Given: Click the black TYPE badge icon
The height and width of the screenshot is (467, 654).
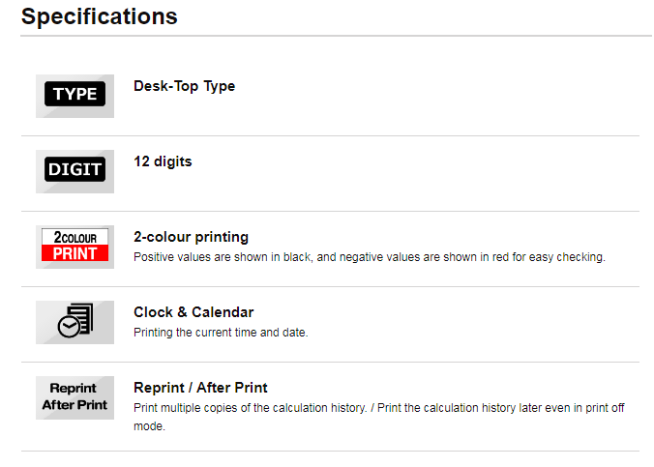Looking at the screenshot, I should [74, 94].
